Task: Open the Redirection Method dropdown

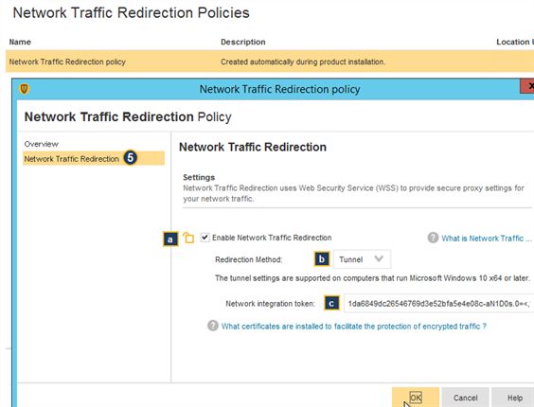Action: (x=362, y=259)
